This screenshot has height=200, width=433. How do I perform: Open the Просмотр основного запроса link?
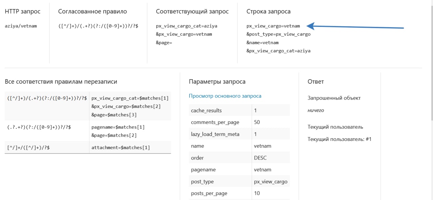225,96
